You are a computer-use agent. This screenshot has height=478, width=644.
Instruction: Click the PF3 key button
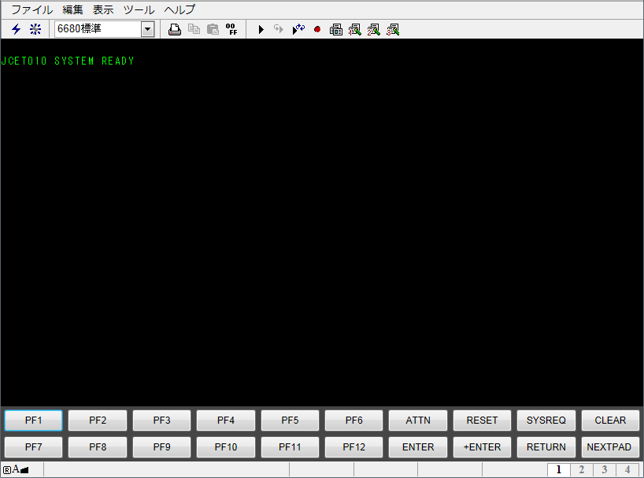(162, 420)
